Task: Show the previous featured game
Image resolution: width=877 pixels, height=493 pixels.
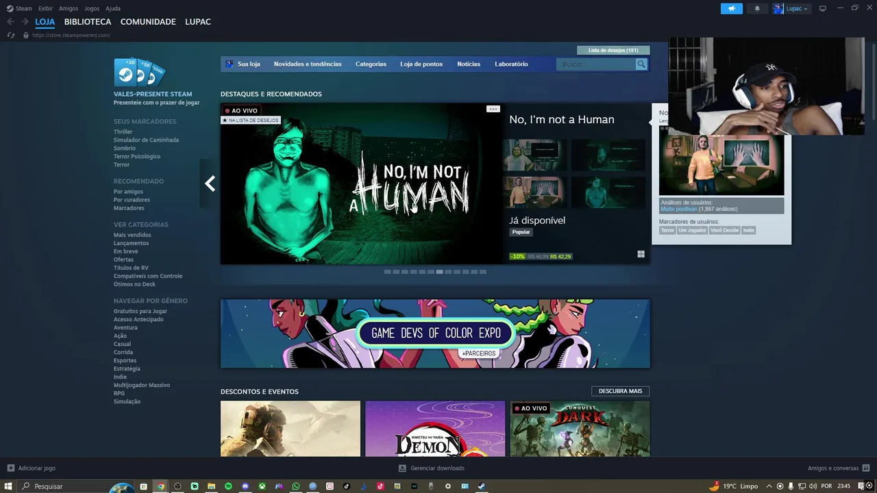Action: 210,184
